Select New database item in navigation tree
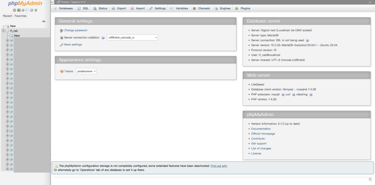375x185 pixels. coord(13,26)
